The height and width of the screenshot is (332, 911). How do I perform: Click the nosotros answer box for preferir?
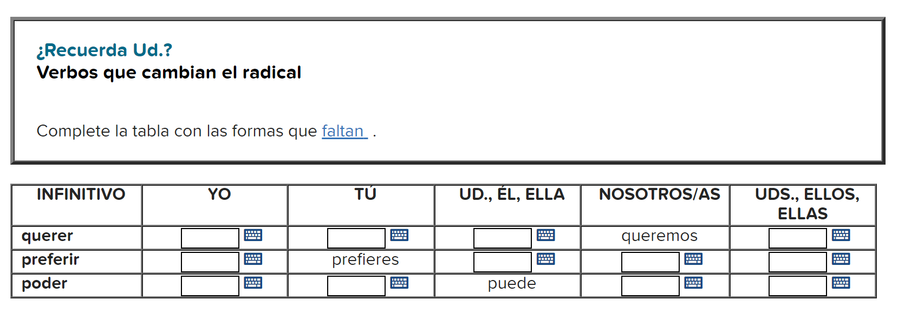pos(650,261)
